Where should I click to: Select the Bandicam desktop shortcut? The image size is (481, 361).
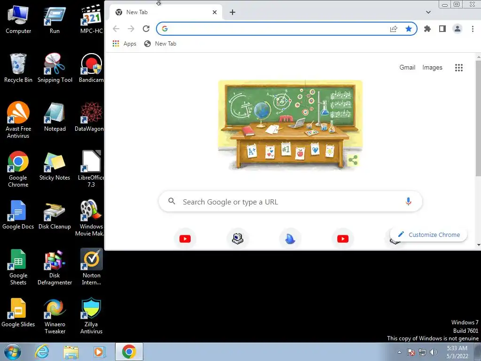(x=91, y=68)
